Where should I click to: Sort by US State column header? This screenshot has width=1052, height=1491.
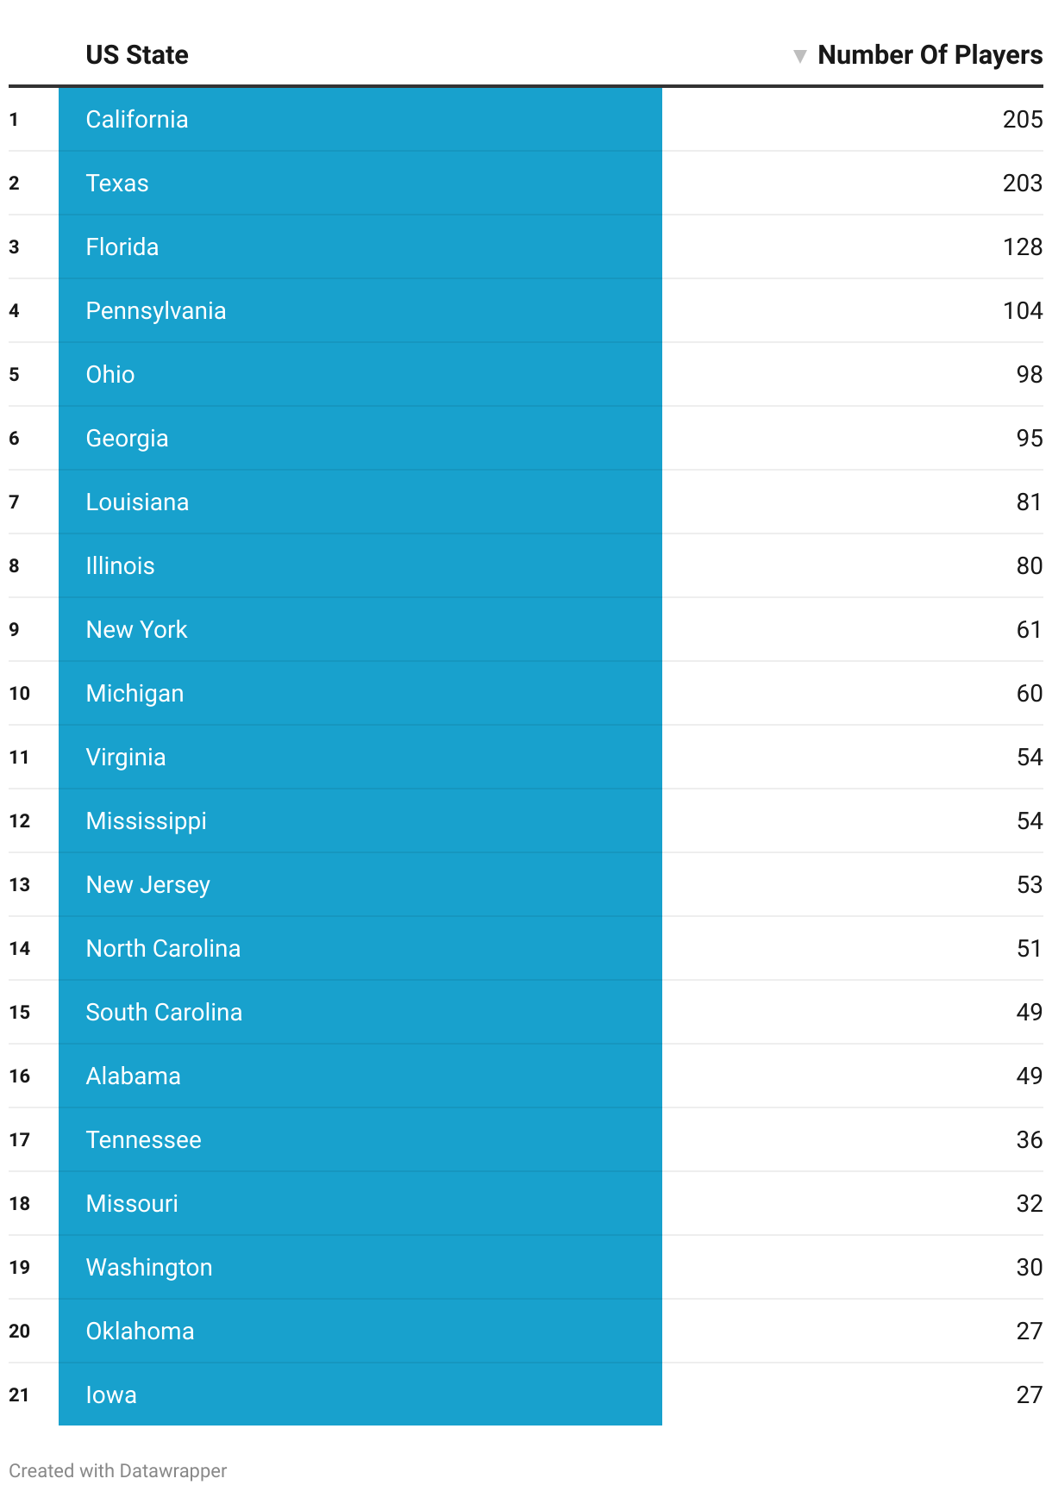click(x=137, y=55)
